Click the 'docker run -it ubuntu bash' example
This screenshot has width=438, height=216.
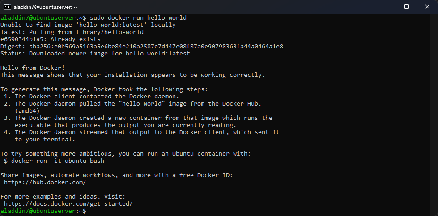pyautogui.click(x=58, y=161)
